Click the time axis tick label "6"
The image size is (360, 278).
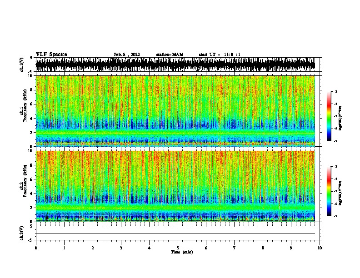(x=206, y=248)
